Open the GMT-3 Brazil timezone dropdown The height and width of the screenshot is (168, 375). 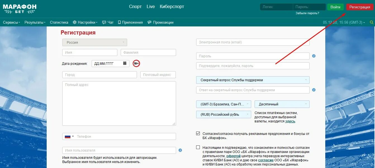(224, 104)
